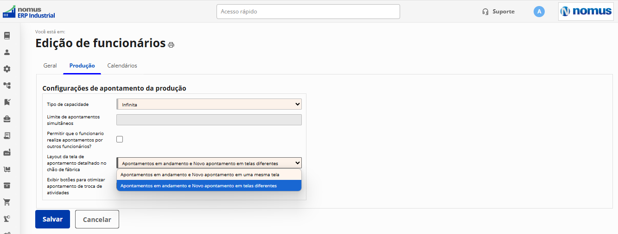Click the headset Suporte icon
618x234 pixels.
click(x=485, y=12)
